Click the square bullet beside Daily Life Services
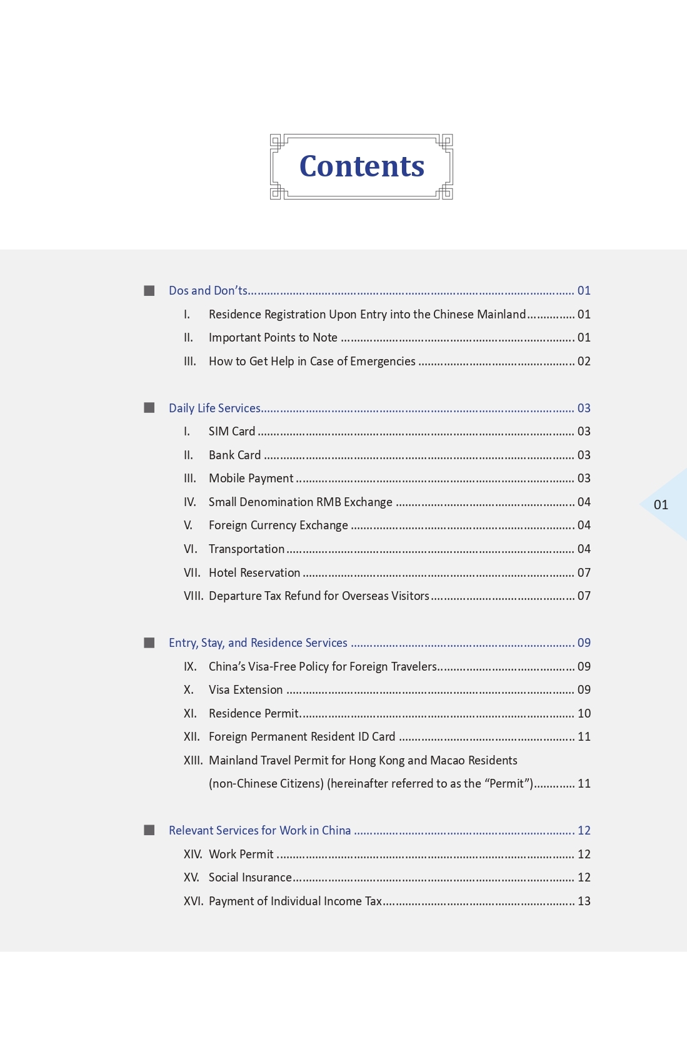The height and width of the screenshot is (1046, 687). (149, 408)
